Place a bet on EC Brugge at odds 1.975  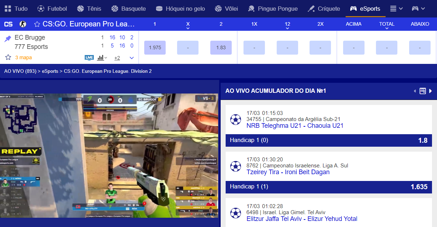155,47
